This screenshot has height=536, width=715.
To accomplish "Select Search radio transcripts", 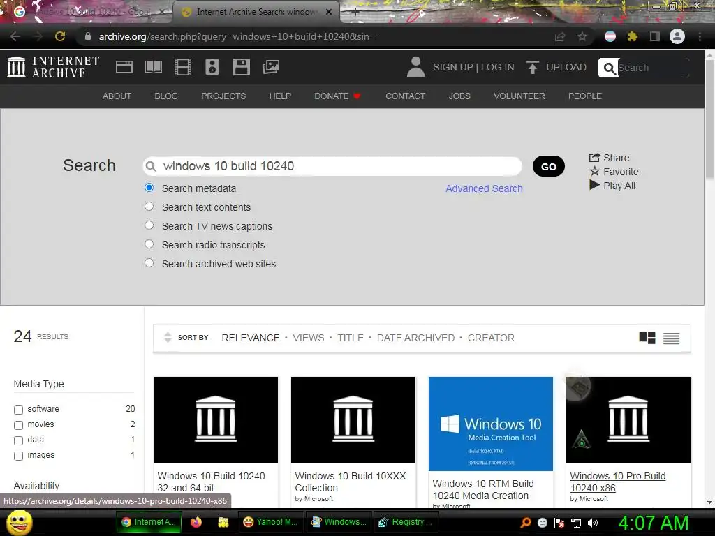I will tap(149, 244).
